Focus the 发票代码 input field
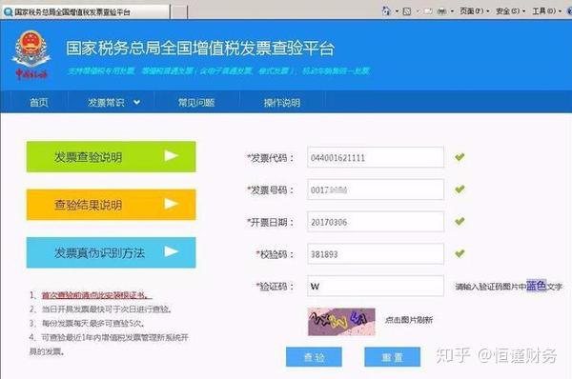The image size is (572, 379). tap(376, 157)
